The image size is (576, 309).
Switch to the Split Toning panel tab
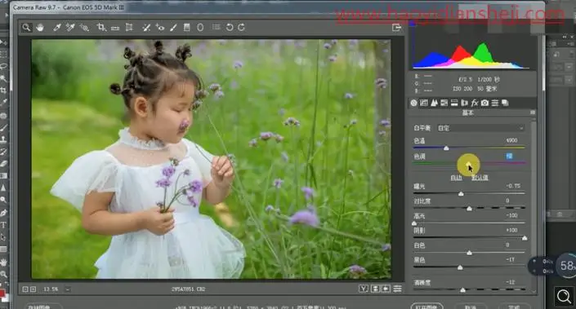[x=454, y=103]
